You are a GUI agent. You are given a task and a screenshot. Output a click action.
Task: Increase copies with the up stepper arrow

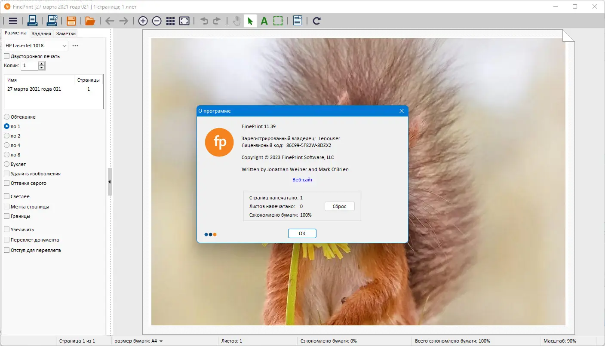point(42,64)
